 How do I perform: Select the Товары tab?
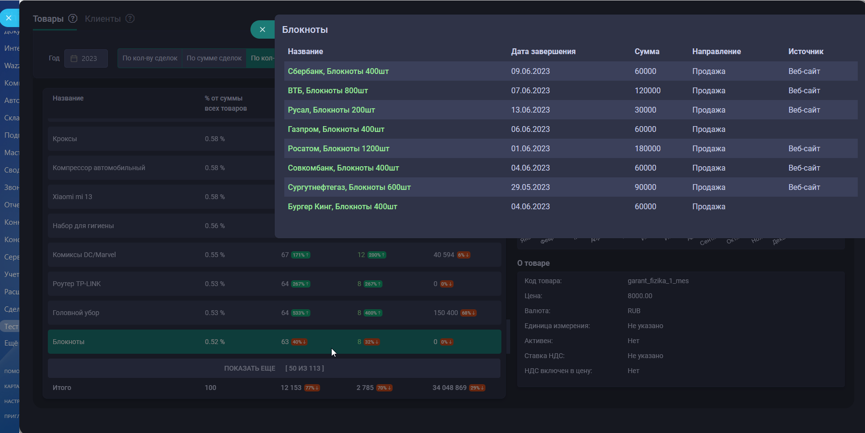tap(48, 19)
